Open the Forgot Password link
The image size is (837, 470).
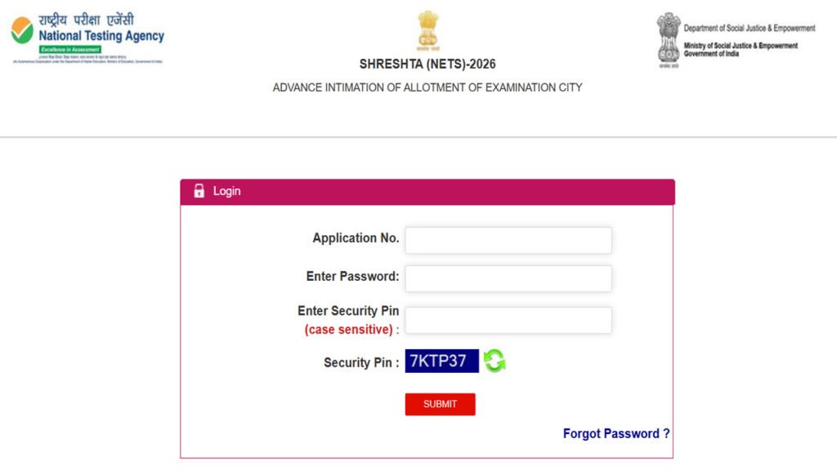tap(615, 433)
